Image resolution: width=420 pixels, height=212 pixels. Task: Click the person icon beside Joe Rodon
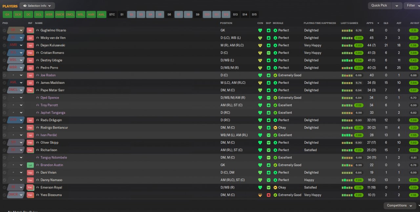point(37,75)
